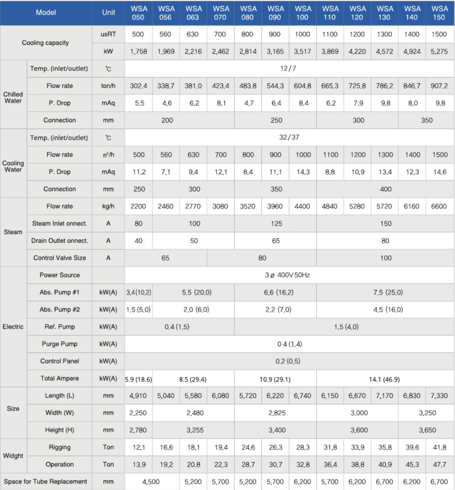This screenshot has height=490, width=455.
Task: Click the 302.4 ton/h flow rate cell
Action: click(x=138, y=86)
